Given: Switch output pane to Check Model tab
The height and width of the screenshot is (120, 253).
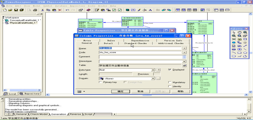Looking at the screenshot, I should click(x=39, y=114).
